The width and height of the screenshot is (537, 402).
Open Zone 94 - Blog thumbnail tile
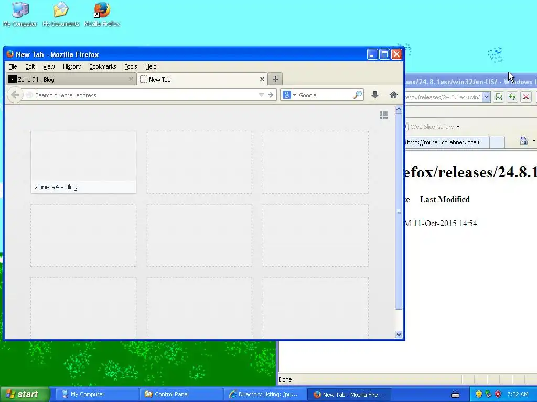coord(83,162)
